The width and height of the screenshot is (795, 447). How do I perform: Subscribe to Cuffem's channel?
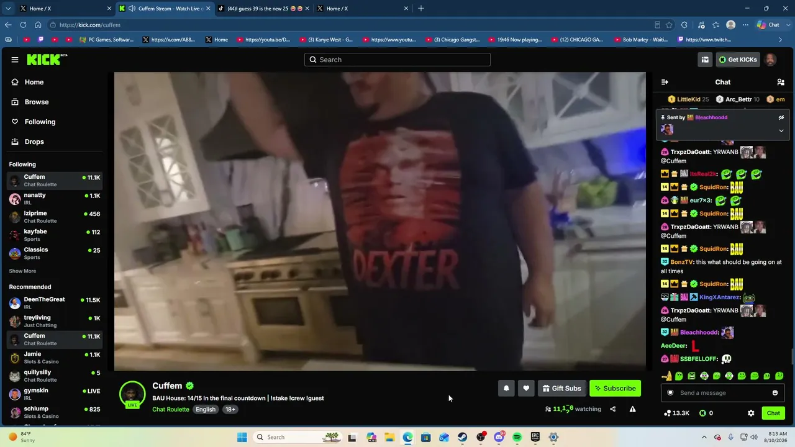(615, 389)
